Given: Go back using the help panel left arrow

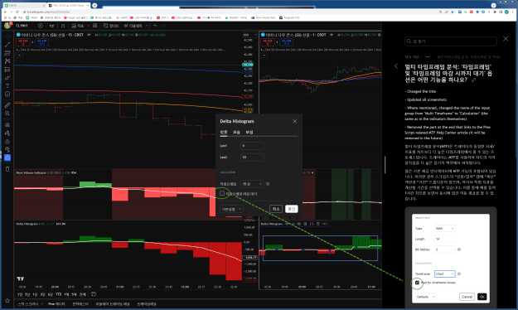Looking at the screenshot, I should tap(396, 66).
